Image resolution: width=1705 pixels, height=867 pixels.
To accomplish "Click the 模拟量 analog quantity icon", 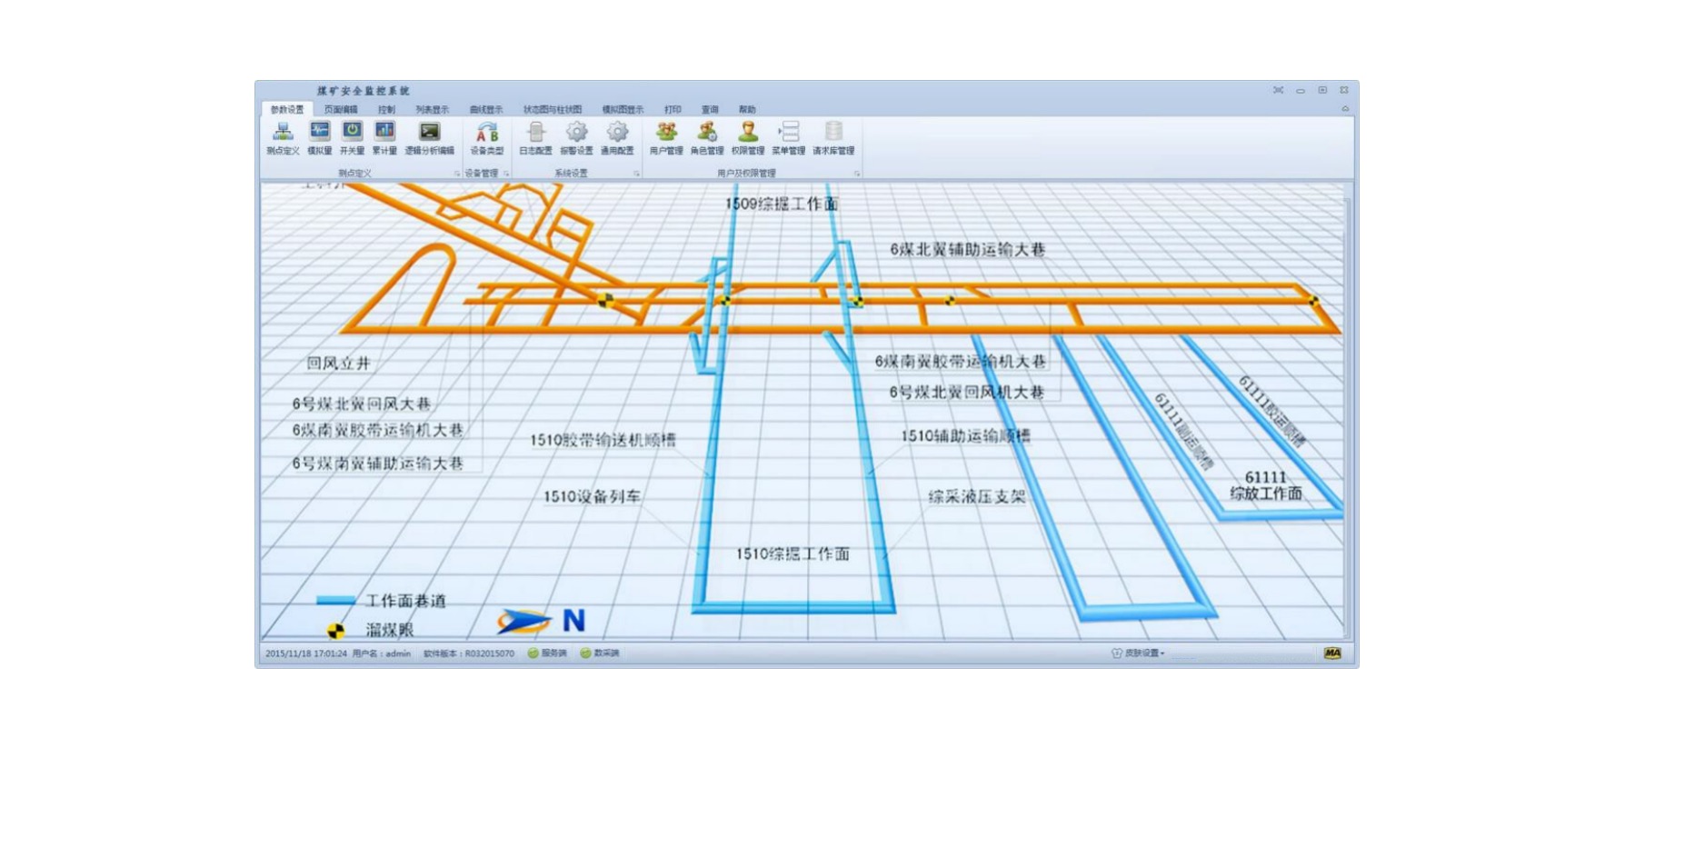I will pos(319,138).
